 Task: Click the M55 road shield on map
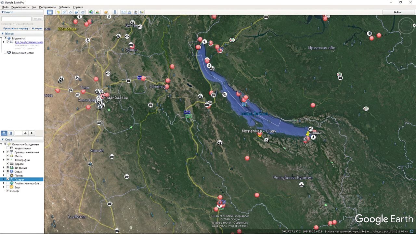[187, 112]
